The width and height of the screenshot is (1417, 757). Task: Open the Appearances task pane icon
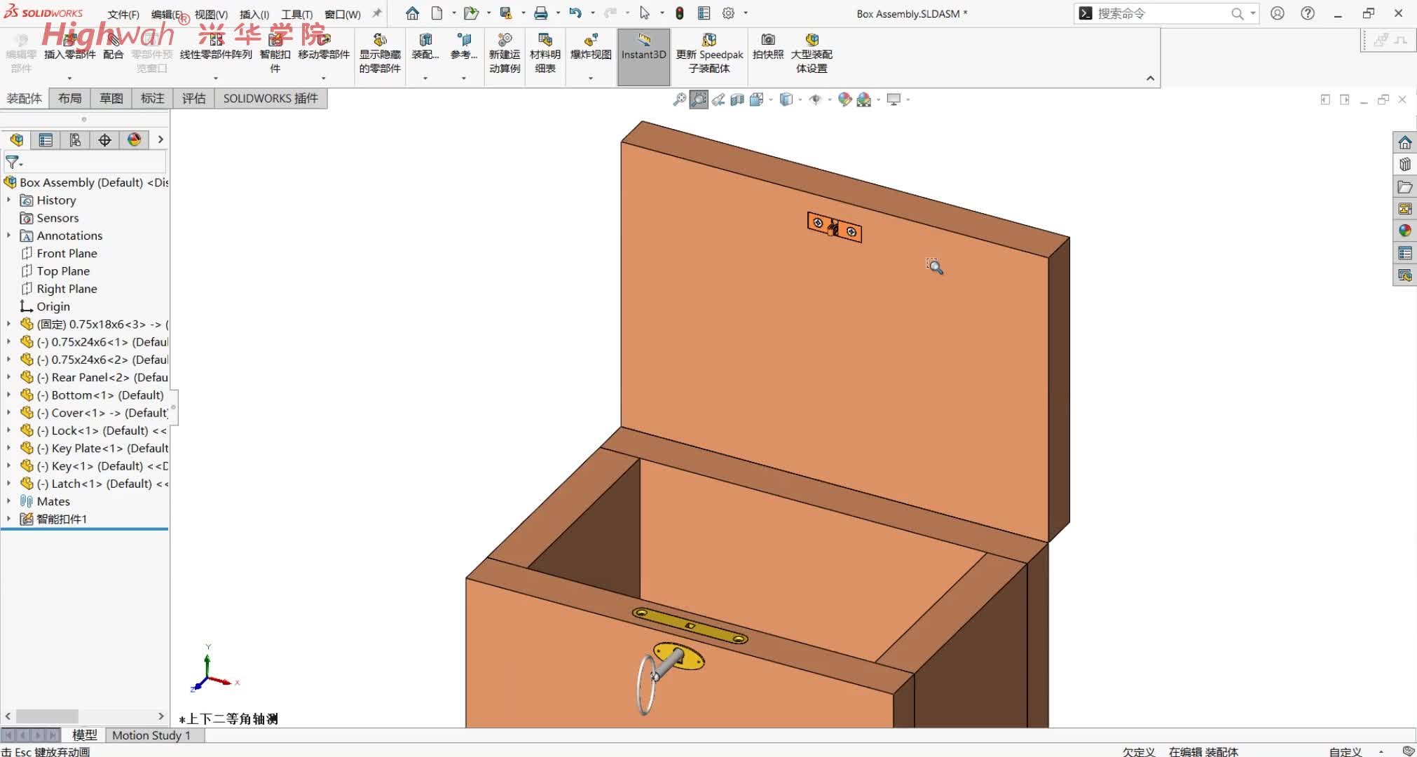[1404, 231]
